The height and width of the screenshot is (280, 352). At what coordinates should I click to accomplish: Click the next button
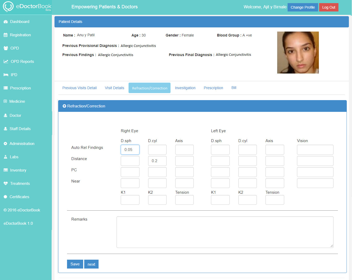[91, 264]
